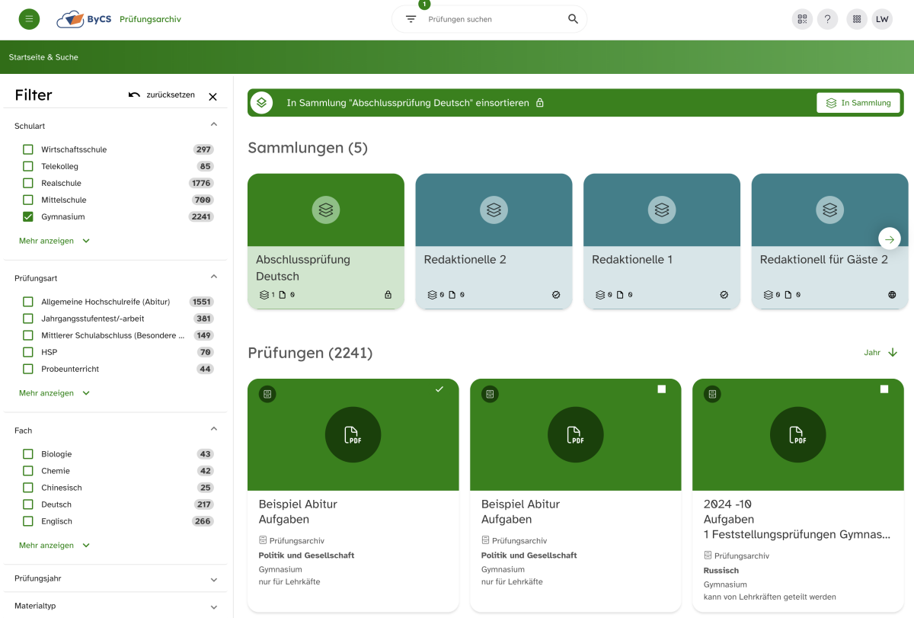The height and width of the screenshot is (618, 914).
Task: Show more Schulart options via Mehr anzeigen
Action: coord(54,241)
